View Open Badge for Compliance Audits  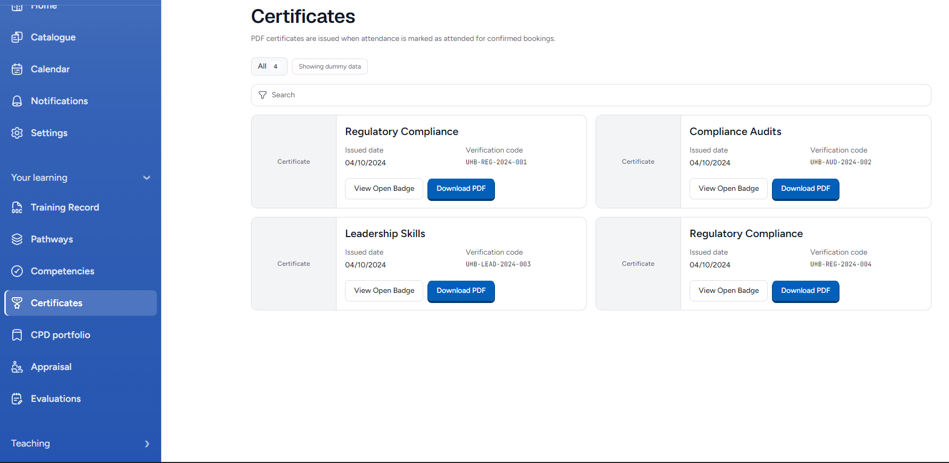728,189
